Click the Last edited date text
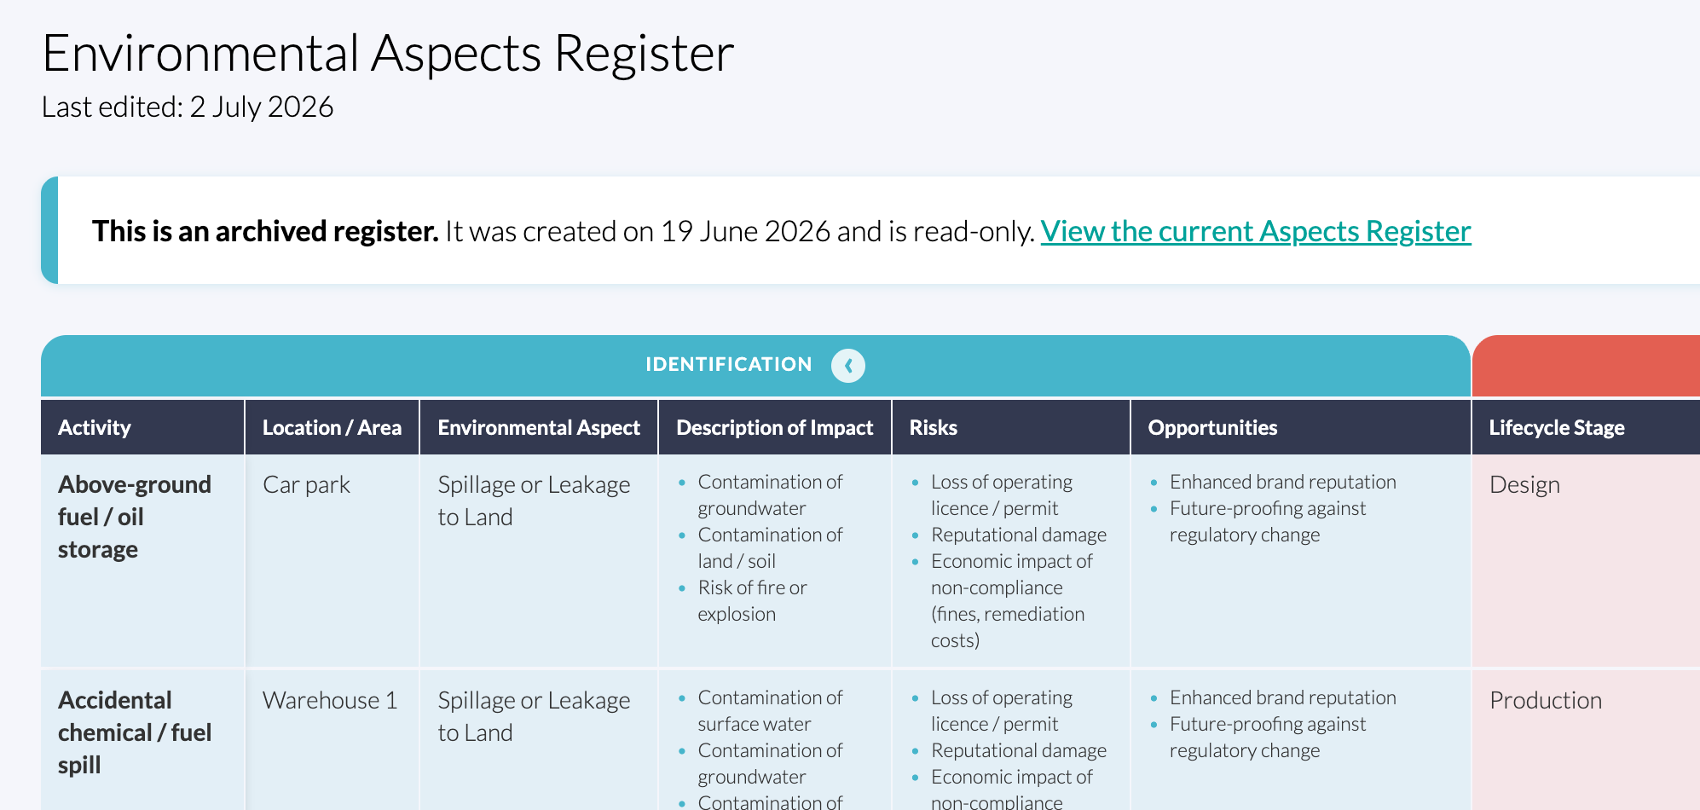The image size is (1700, 810). click(188, 107)
